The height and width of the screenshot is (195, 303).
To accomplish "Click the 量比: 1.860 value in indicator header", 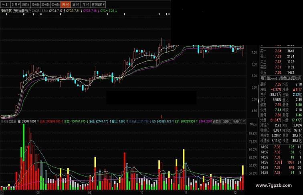I will 119,121.
